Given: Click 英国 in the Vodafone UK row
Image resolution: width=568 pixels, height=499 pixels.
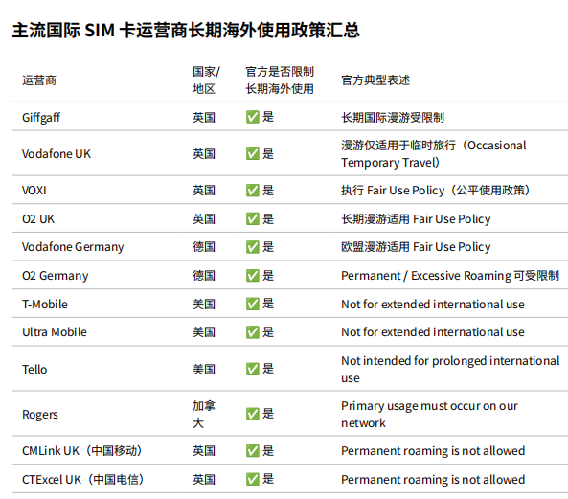Looking at the screenshot, I should [x=204, y=154].
